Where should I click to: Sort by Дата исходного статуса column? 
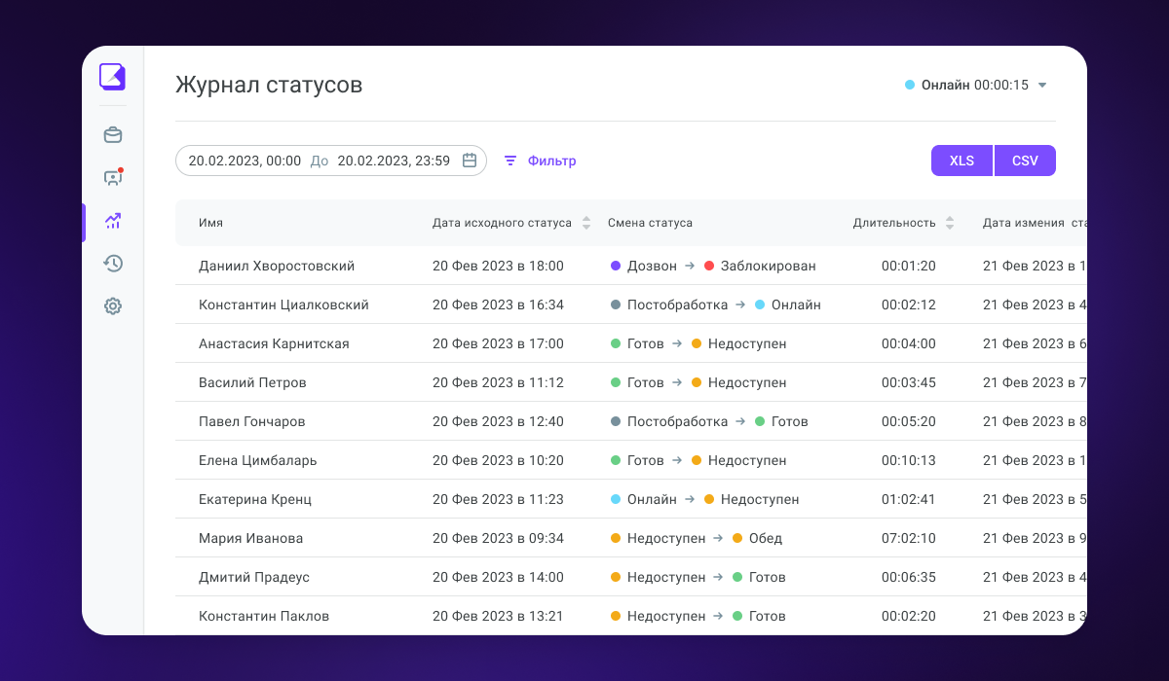pyautogui.click(x=586, y=223)
